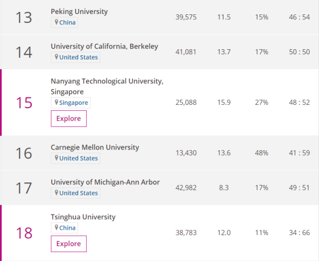Select United States tag under Carnegie Mellon

[x=79, y=158]
